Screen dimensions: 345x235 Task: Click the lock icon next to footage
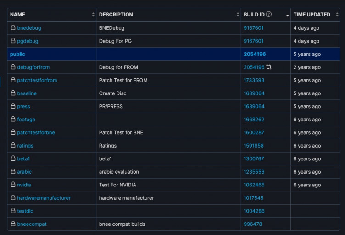click(x=13, y=120)
